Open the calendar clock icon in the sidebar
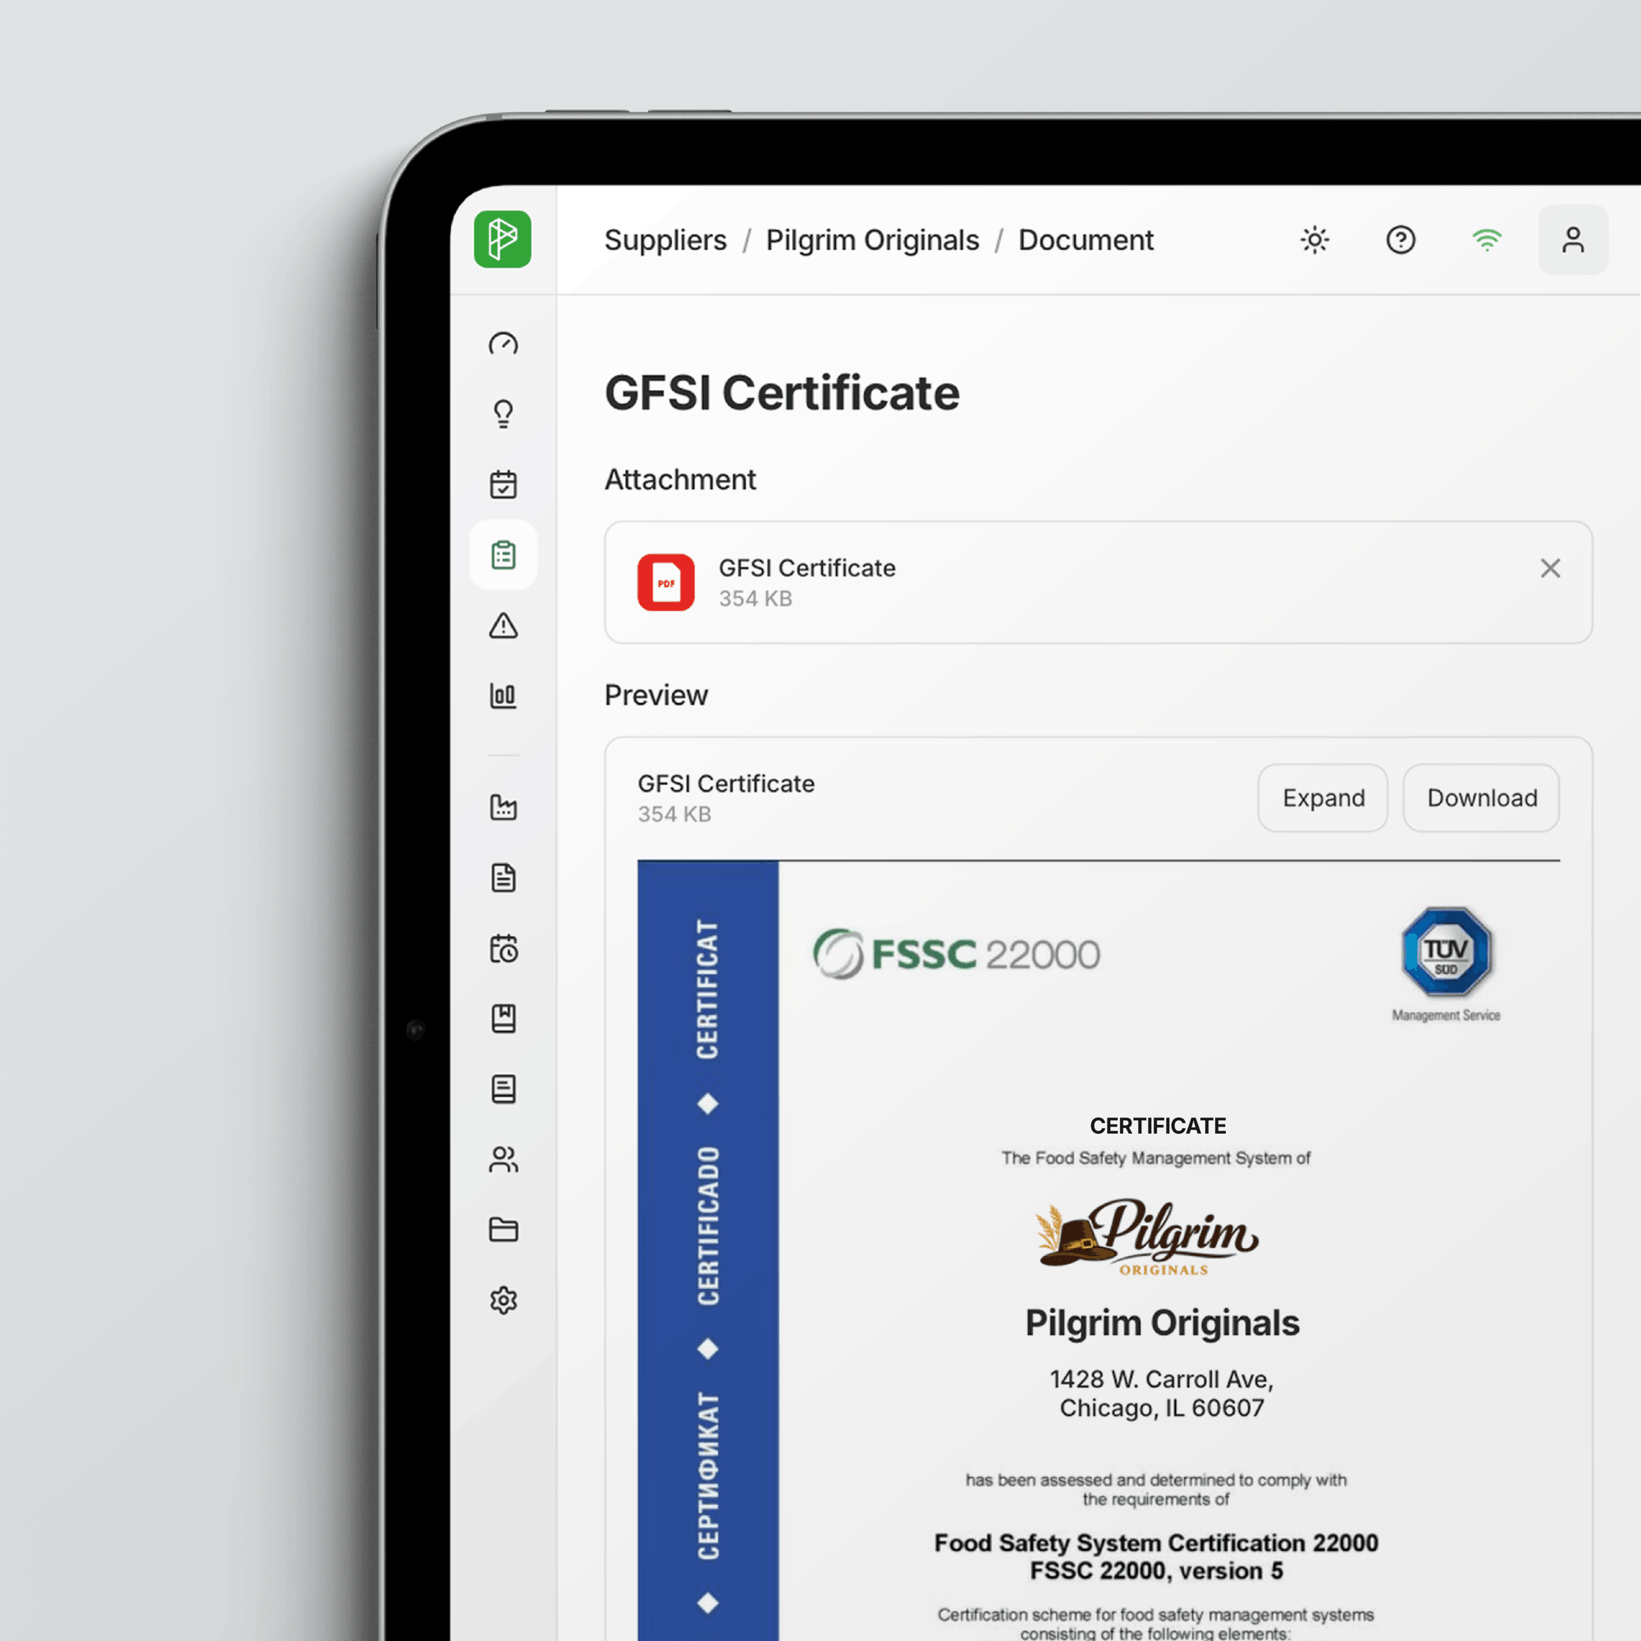 (504, 948)
